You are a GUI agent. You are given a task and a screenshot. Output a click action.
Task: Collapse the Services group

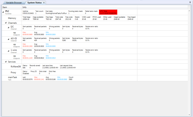pos(6,62)
